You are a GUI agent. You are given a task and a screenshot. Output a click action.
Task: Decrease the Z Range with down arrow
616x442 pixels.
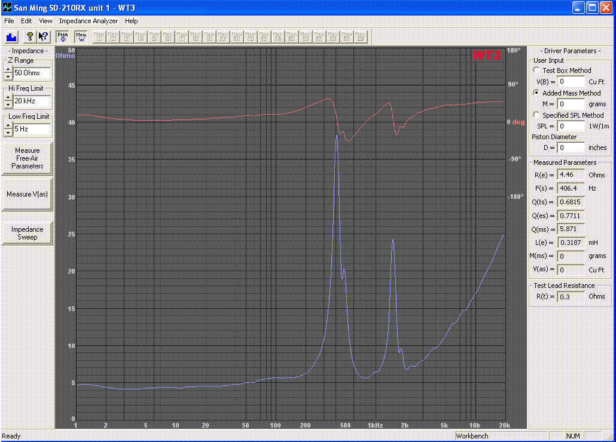click(8, 76)
